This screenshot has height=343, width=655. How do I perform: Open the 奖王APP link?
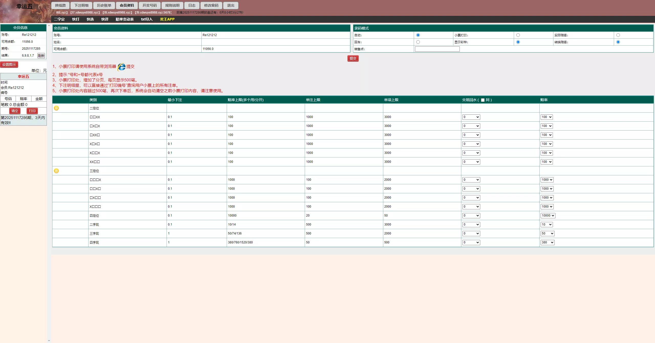(167, 19)
